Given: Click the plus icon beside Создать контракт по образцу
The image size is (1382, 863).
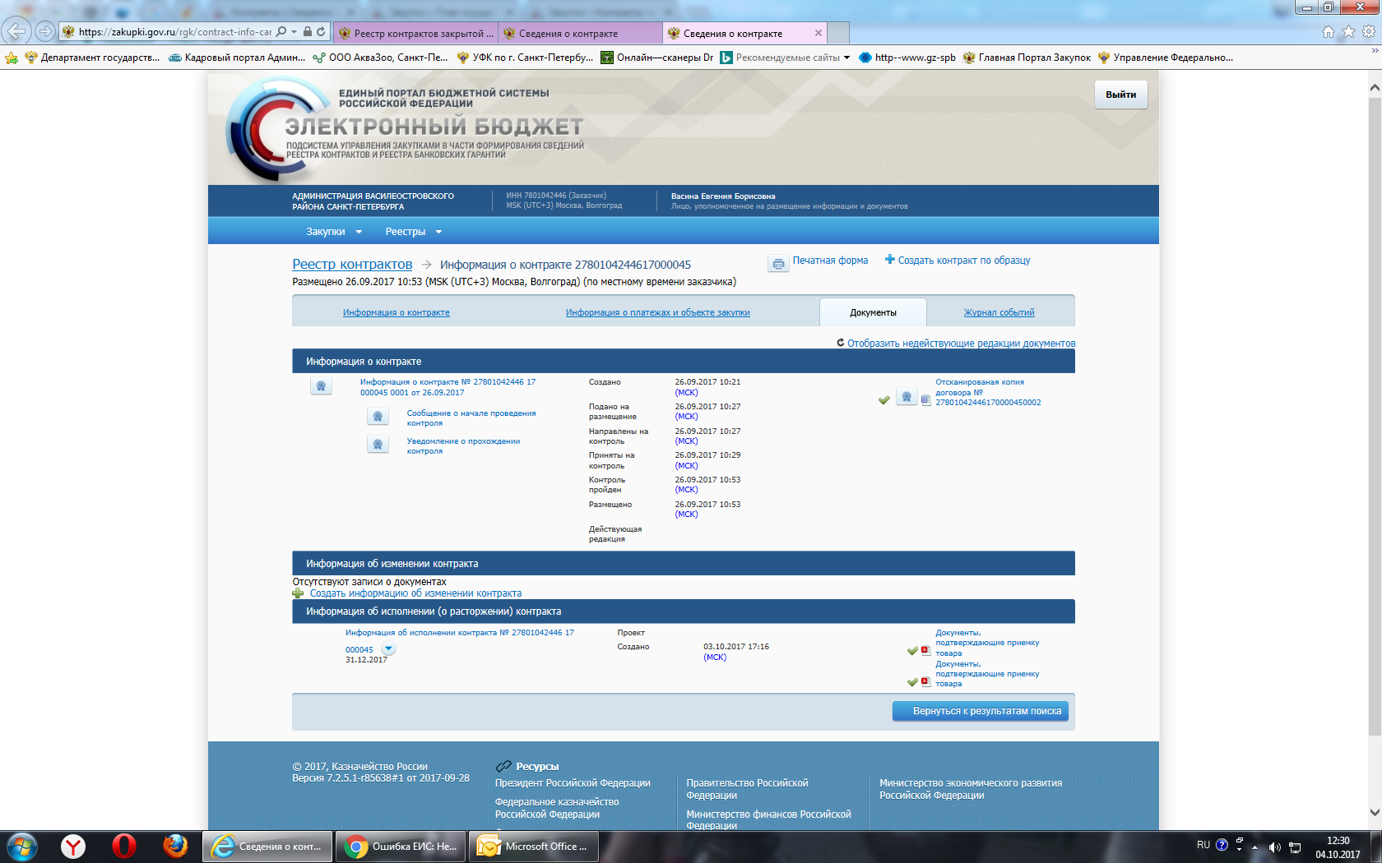Looking at the screenshot, I should click(x=889, y=260).
